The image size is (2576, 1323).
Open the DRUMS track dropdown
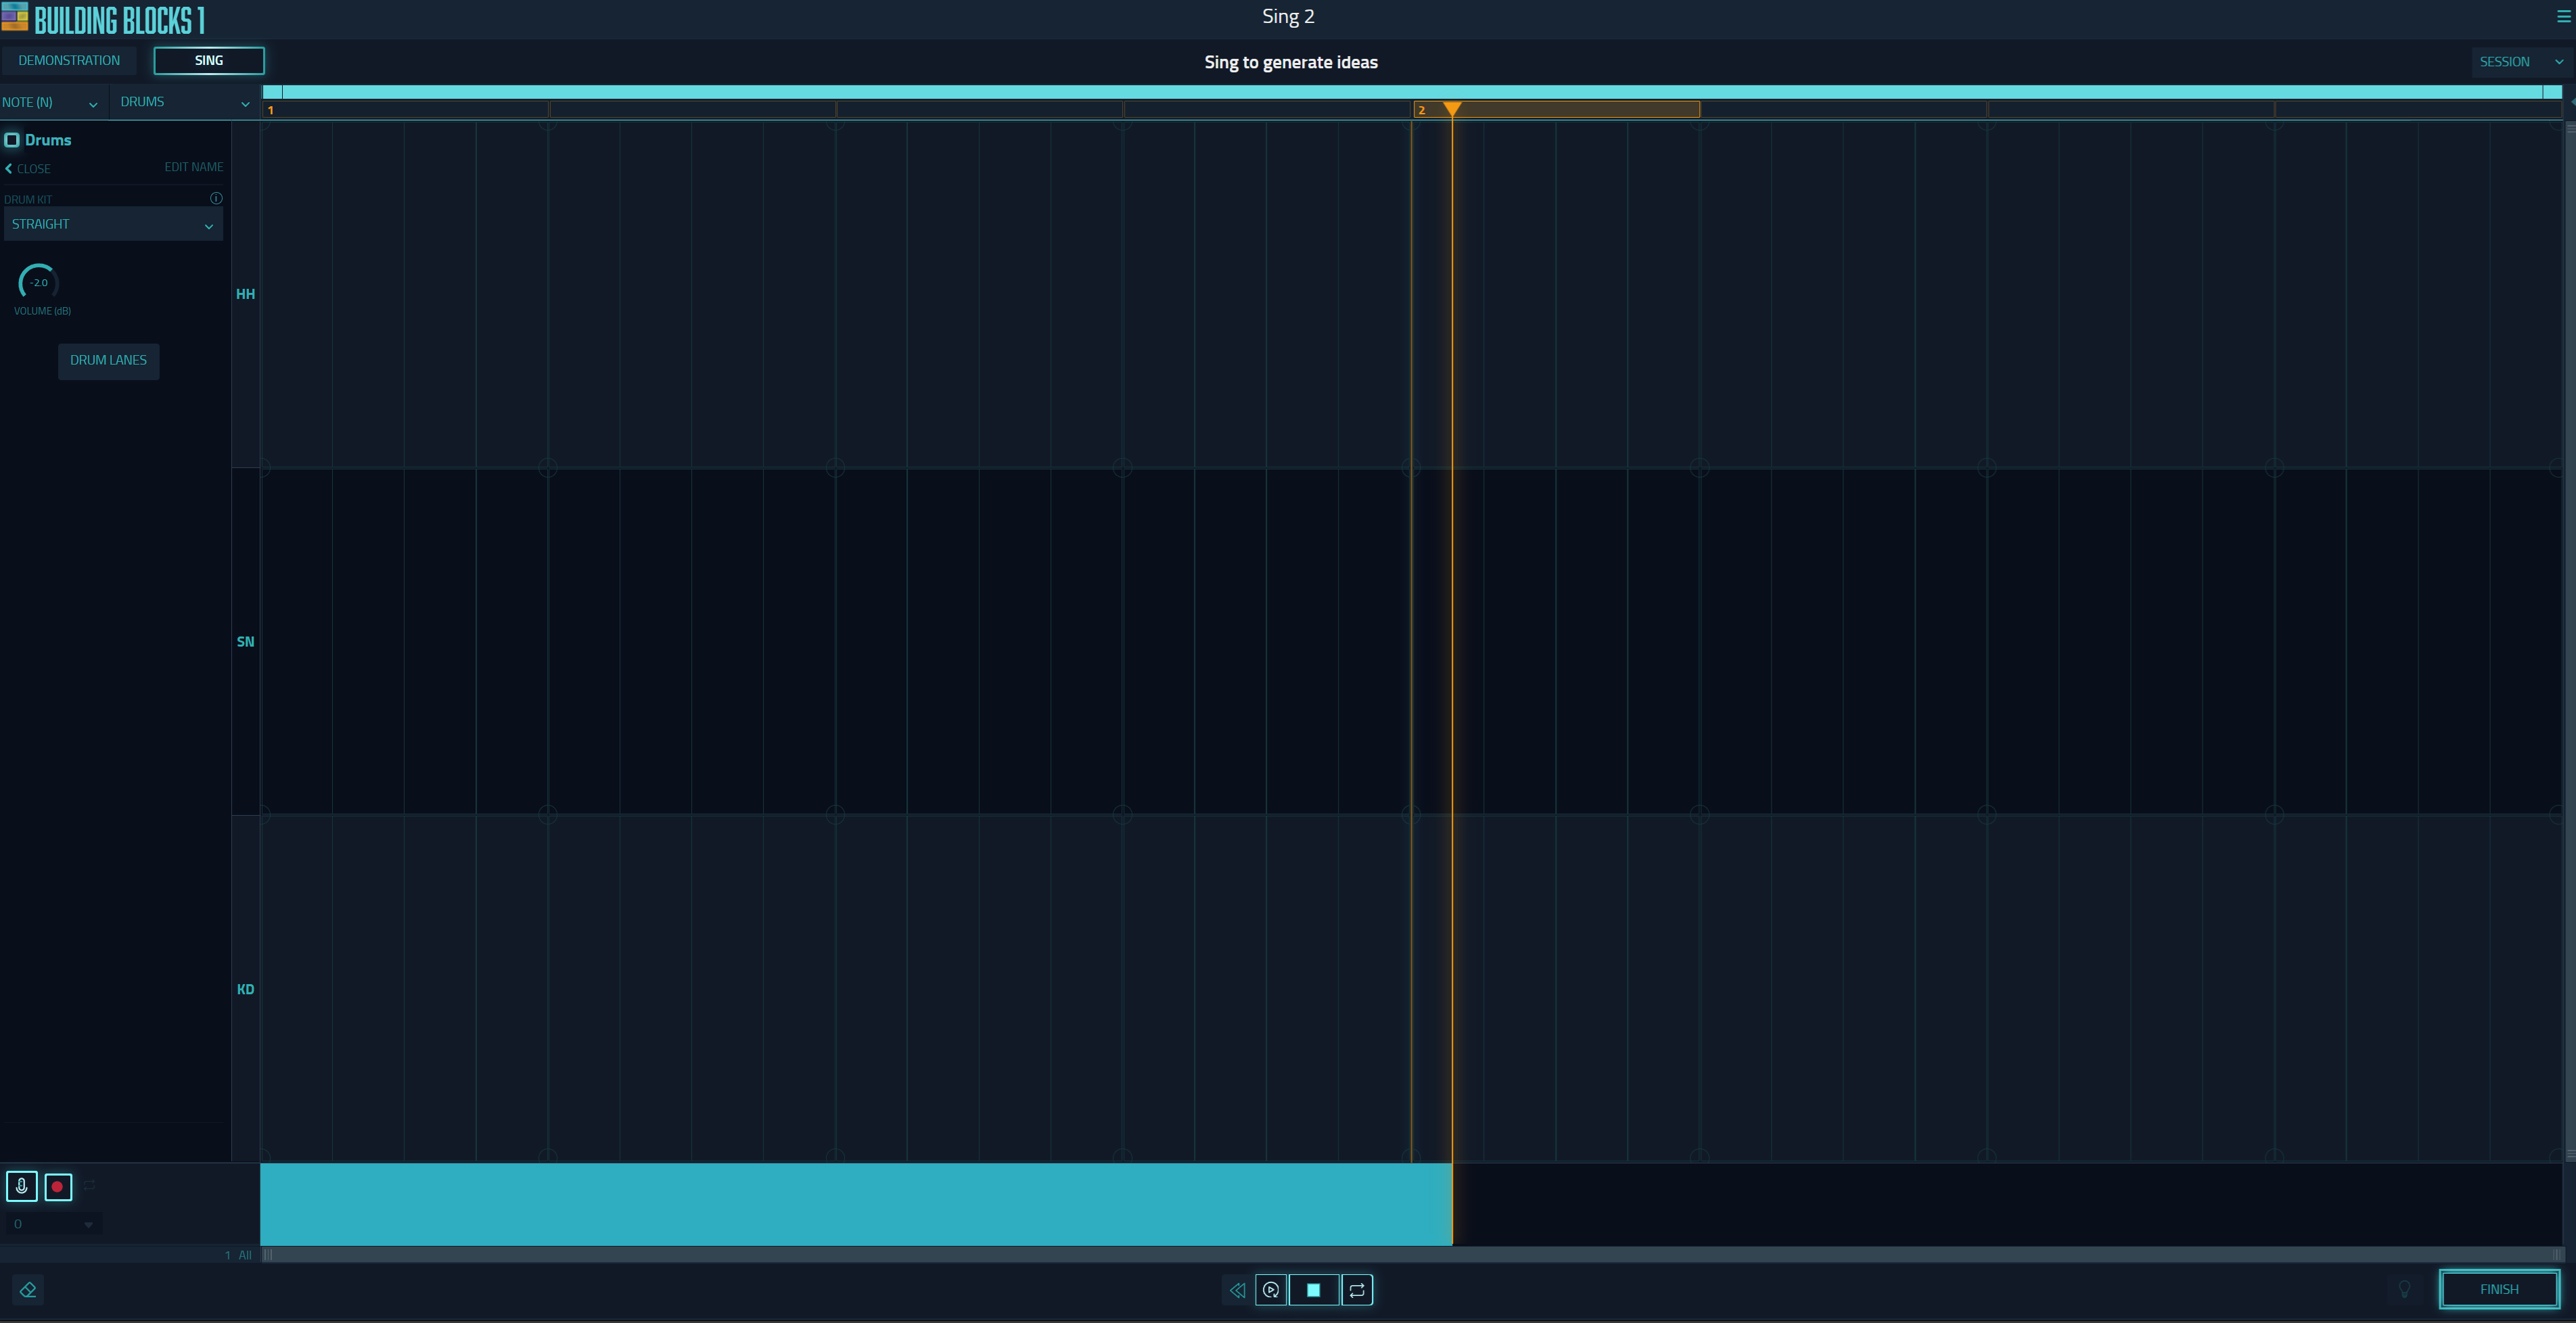click(x=184, y=102)
